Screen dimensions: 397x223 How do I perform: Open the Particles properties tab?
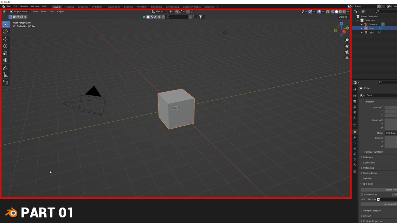point(355,143)
